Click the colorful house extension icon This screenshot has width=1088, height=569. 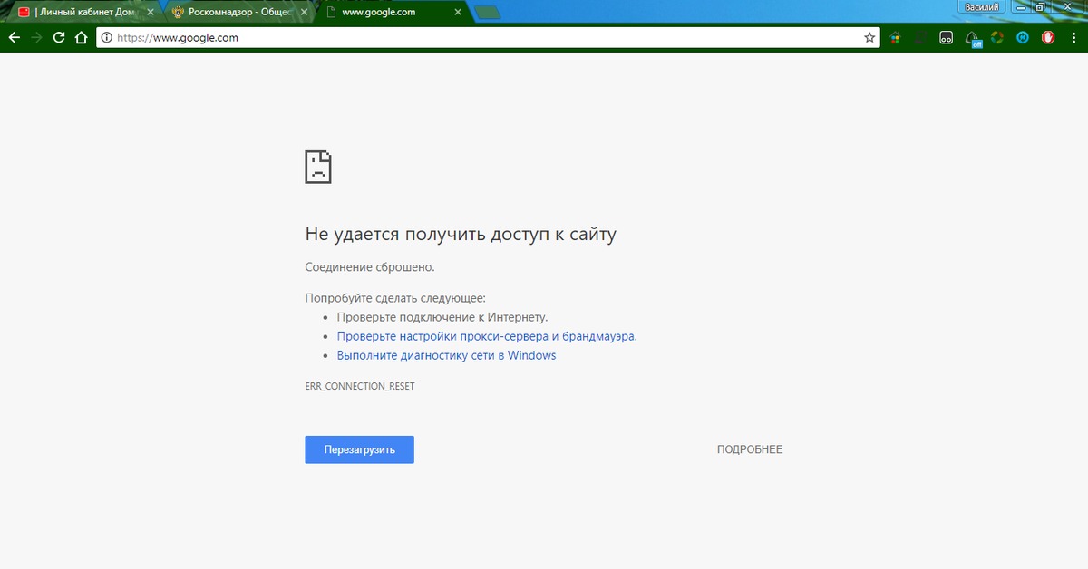(895, 38)
